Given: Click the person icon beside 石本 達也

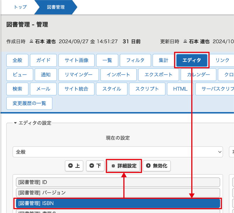Looking at the screenshot, I should click(x=31, y=42).
